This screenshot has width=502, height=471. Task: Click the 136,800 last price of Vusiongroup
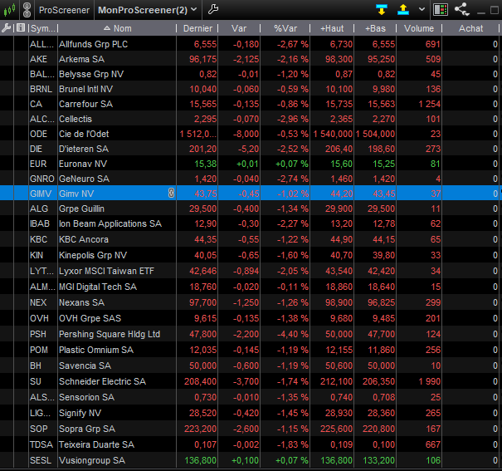(201, 460)
